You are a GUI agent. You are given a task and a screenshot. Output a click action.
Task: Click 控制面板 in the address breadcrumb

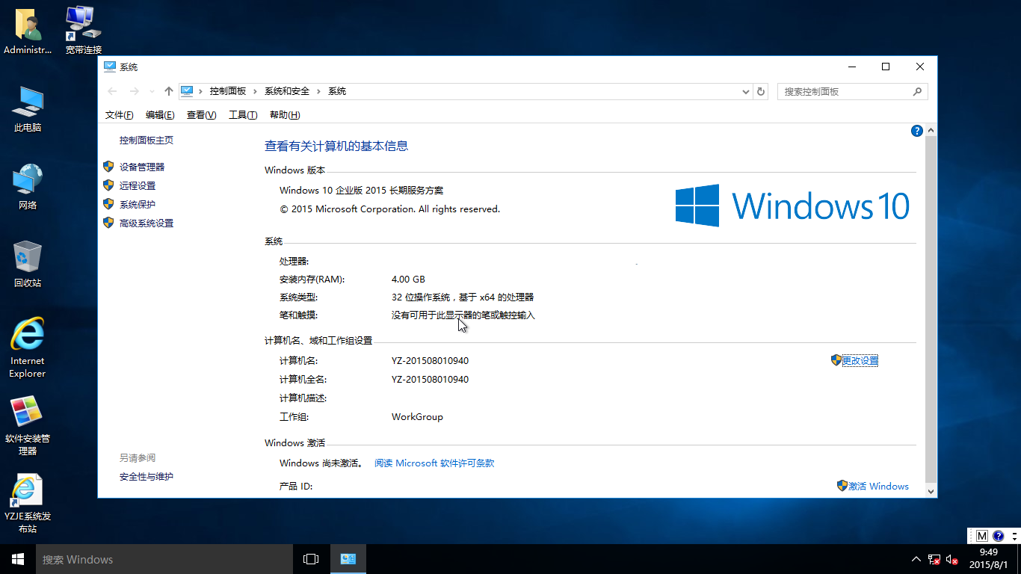tap(228, 91)
